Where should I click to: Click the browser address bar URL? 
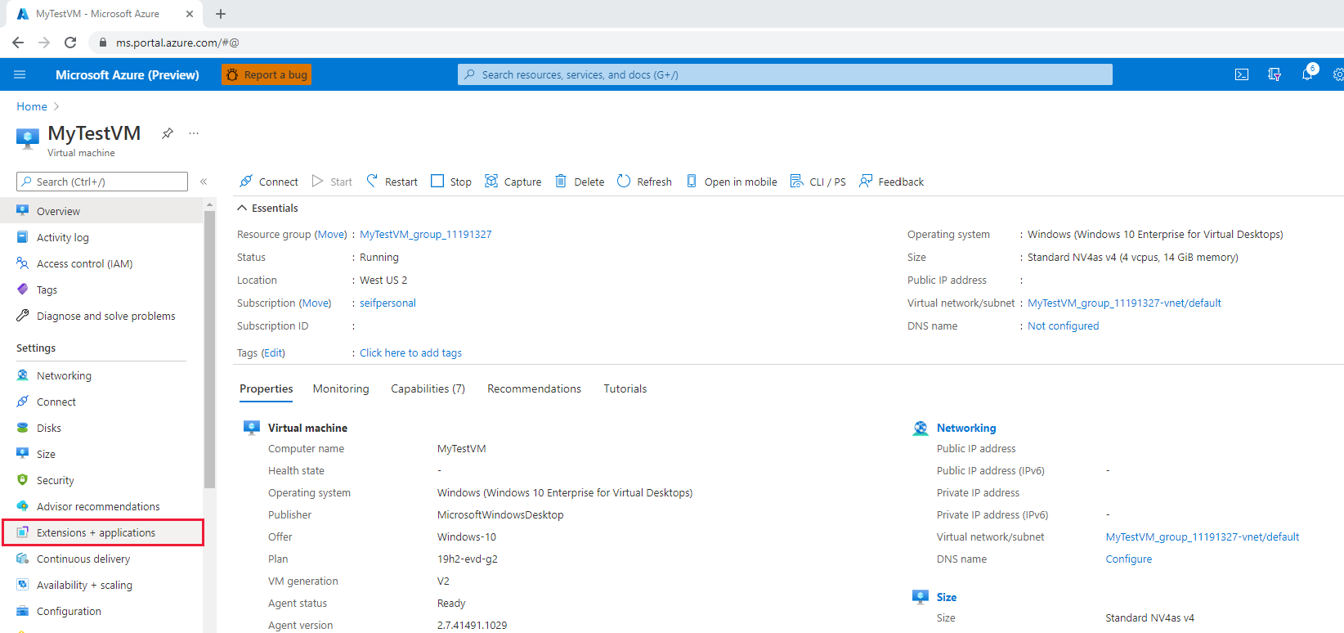(x=177, y=43)
